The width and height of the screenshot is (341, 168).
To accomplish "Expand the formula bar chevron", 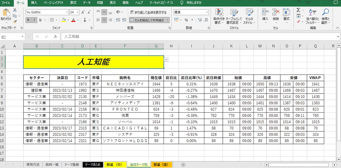I will pyautogui.click(x=338, y=37).
